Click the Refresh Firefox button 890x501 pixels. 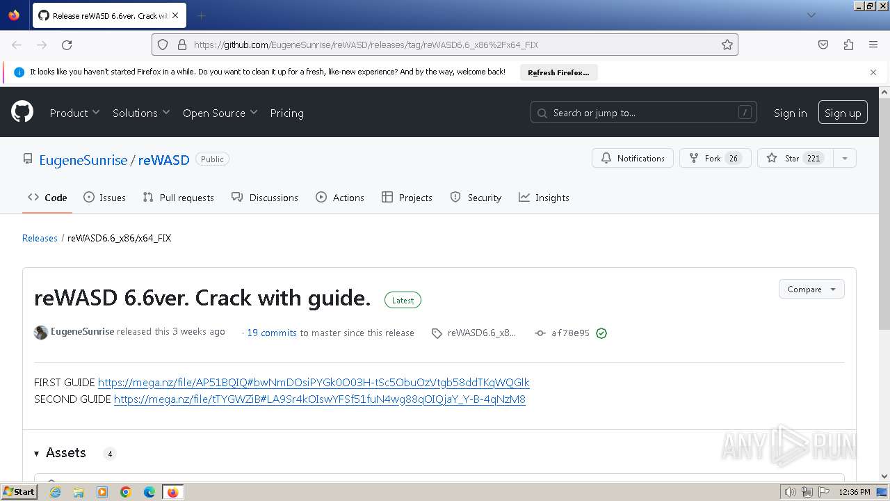[x=558, y=72]
